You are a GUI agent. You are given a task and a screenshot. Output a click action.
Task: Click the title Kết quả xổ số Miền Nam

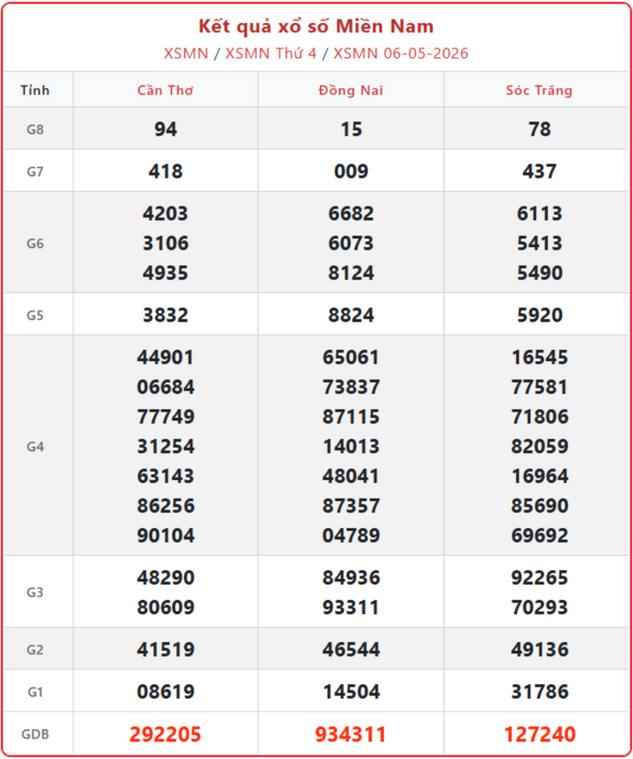pyautogui.click(x=316, y=26)
